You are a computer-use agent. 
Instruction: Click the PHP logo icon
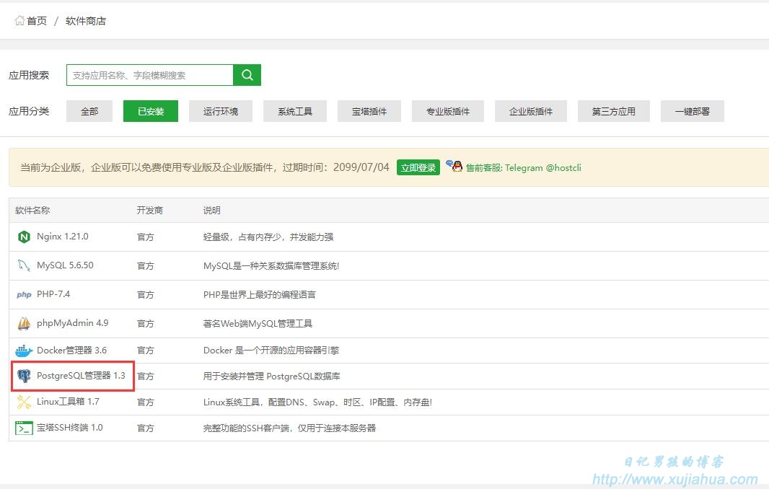[x=24, y=294]
